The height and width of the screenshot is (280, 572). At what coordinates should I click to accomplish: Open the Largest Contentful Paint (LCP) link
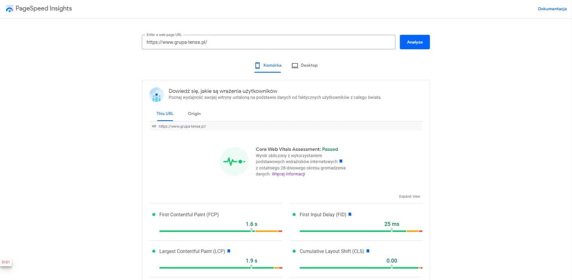(192, 251)
